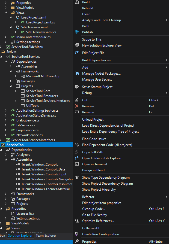This screenshot has width=169, height=244.
Task: Select ServiceTool.Services.Interfaces project node
Action: coord(33,140)
